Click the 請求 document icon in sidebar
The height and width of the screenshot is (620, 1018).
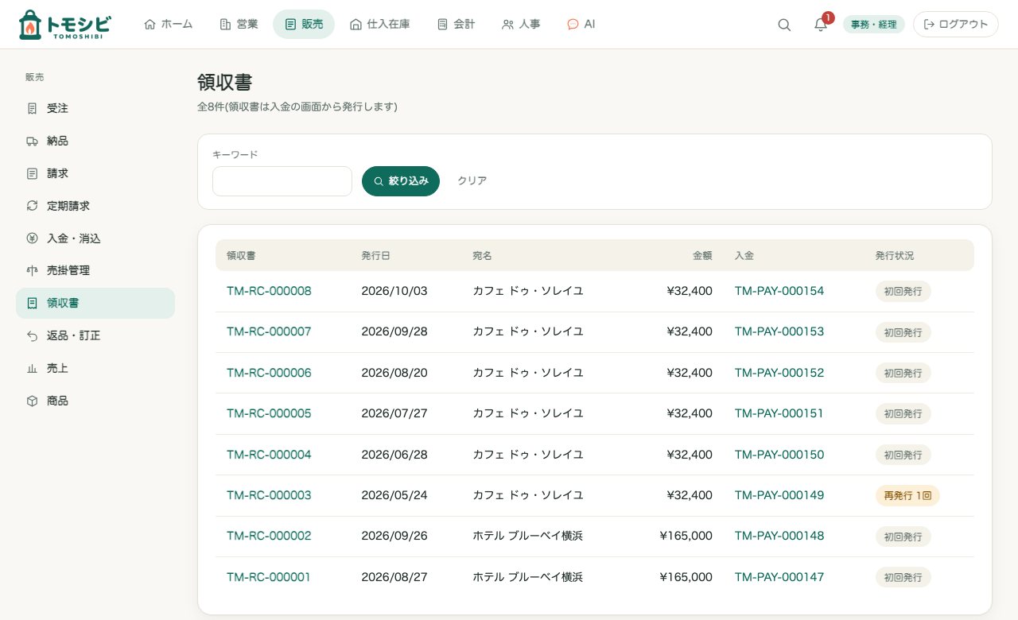(x=32, y=173)
